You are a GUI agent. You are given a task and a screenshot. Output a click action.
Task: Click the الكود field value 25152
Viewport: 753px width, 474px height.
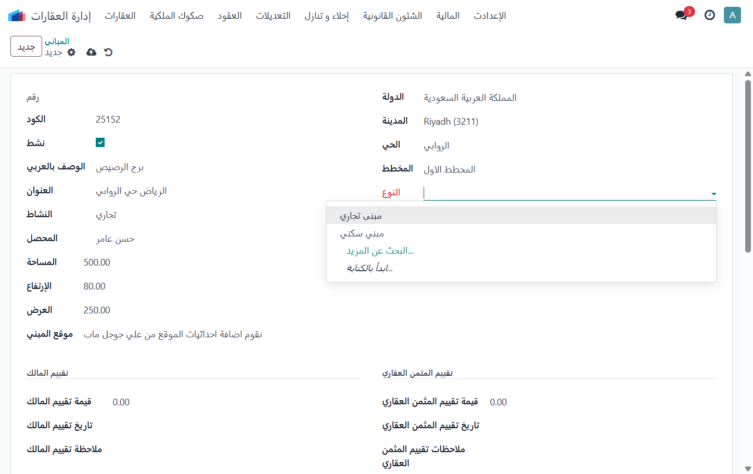click(108, 120)
